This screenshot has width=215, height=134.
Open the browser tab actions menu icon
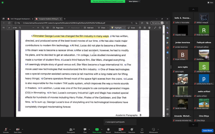(4, 19)
